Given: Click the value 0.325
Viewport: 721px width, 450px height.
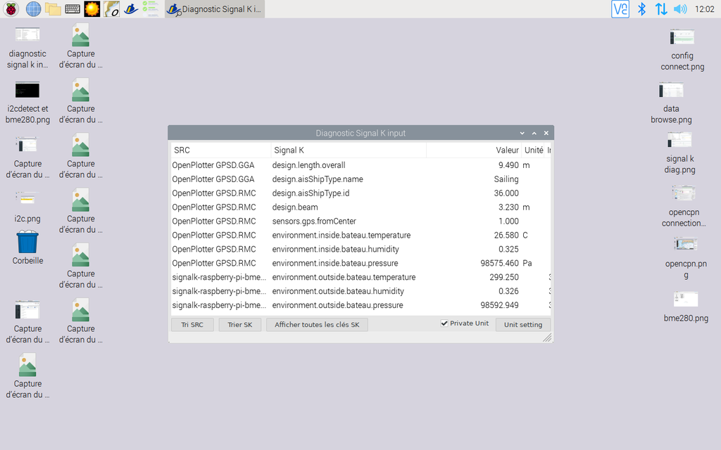Looking at the screenshot, I should [508, 250].
